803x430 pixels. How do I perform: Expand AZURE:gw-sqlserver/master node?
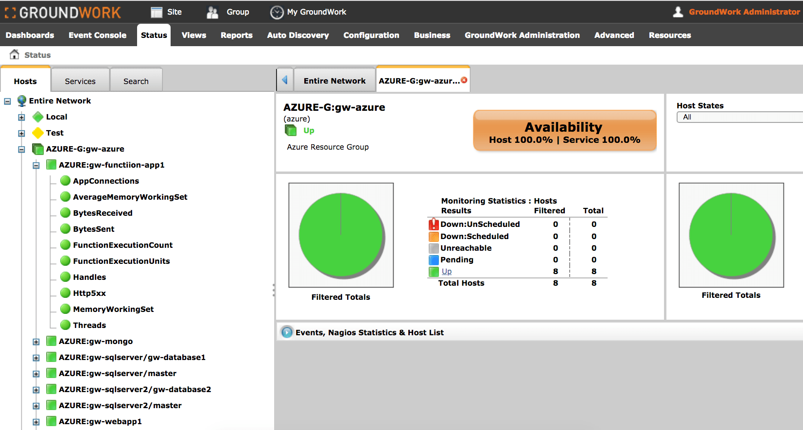point(36,374)
